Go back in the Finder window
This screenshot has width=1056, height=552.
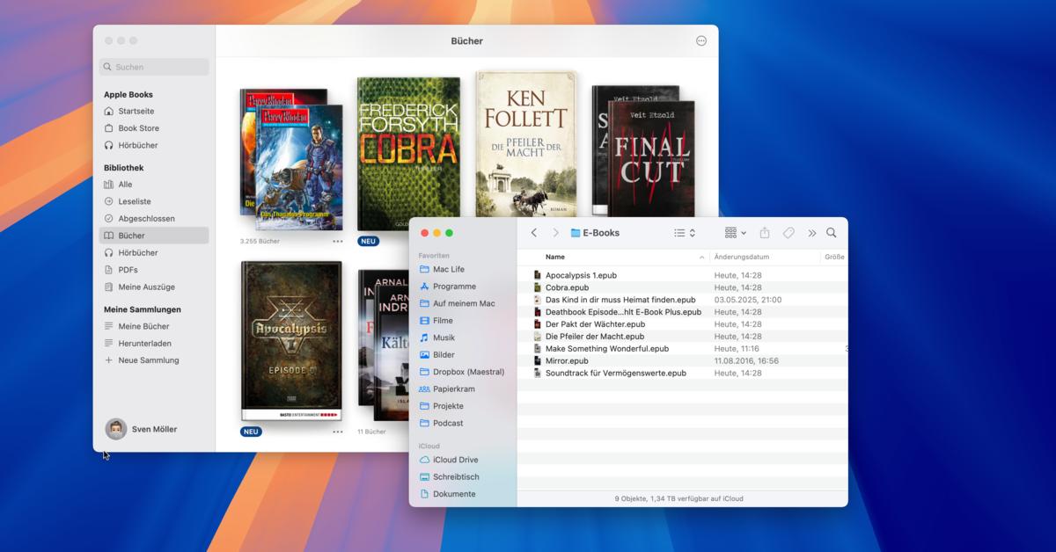(x=534, y=233)
